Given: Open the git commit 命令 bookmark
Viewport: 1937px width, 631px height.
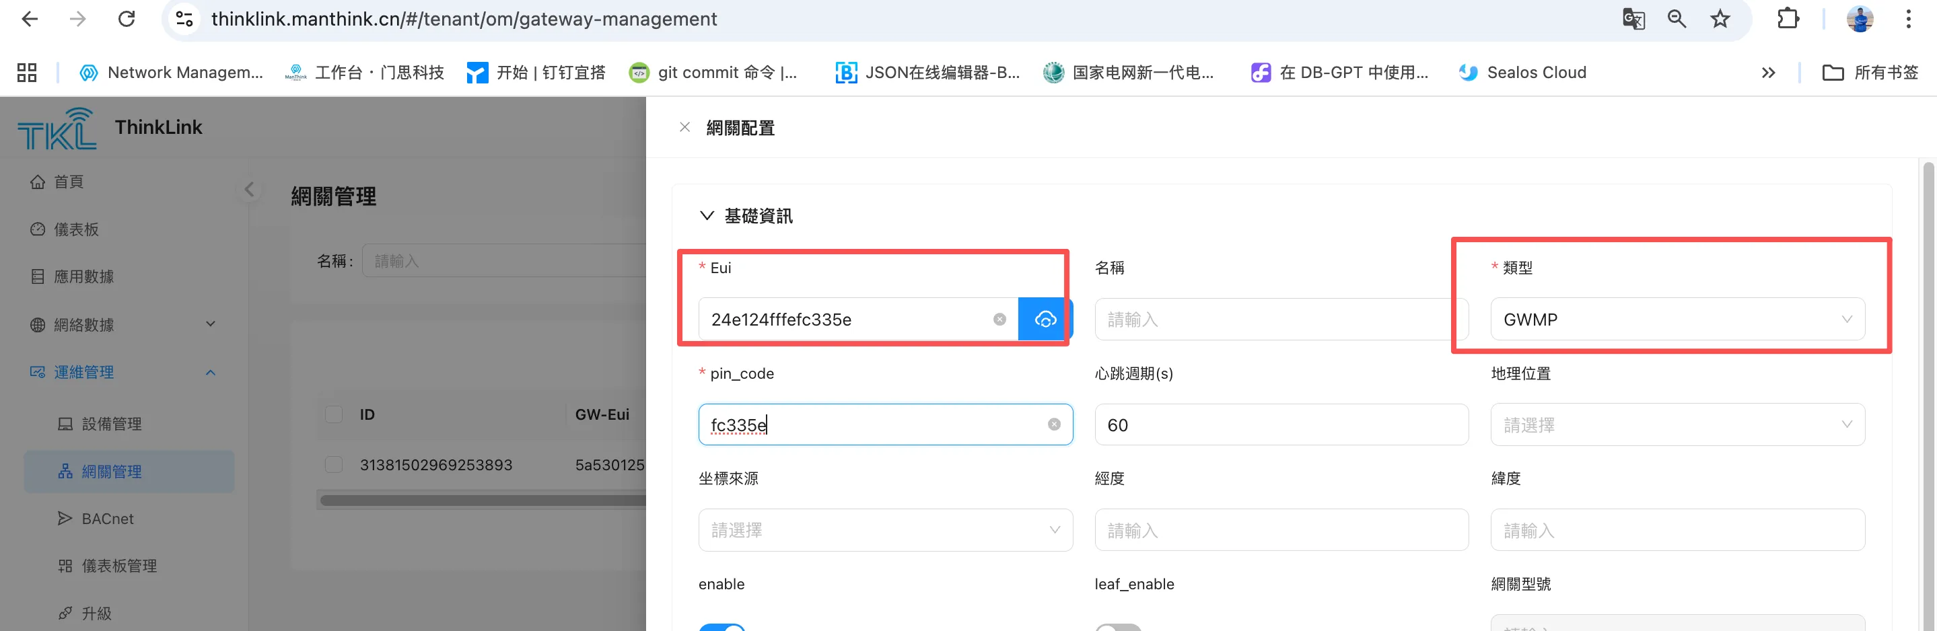Looking at the screenshot, I should [x=713, y=72].
